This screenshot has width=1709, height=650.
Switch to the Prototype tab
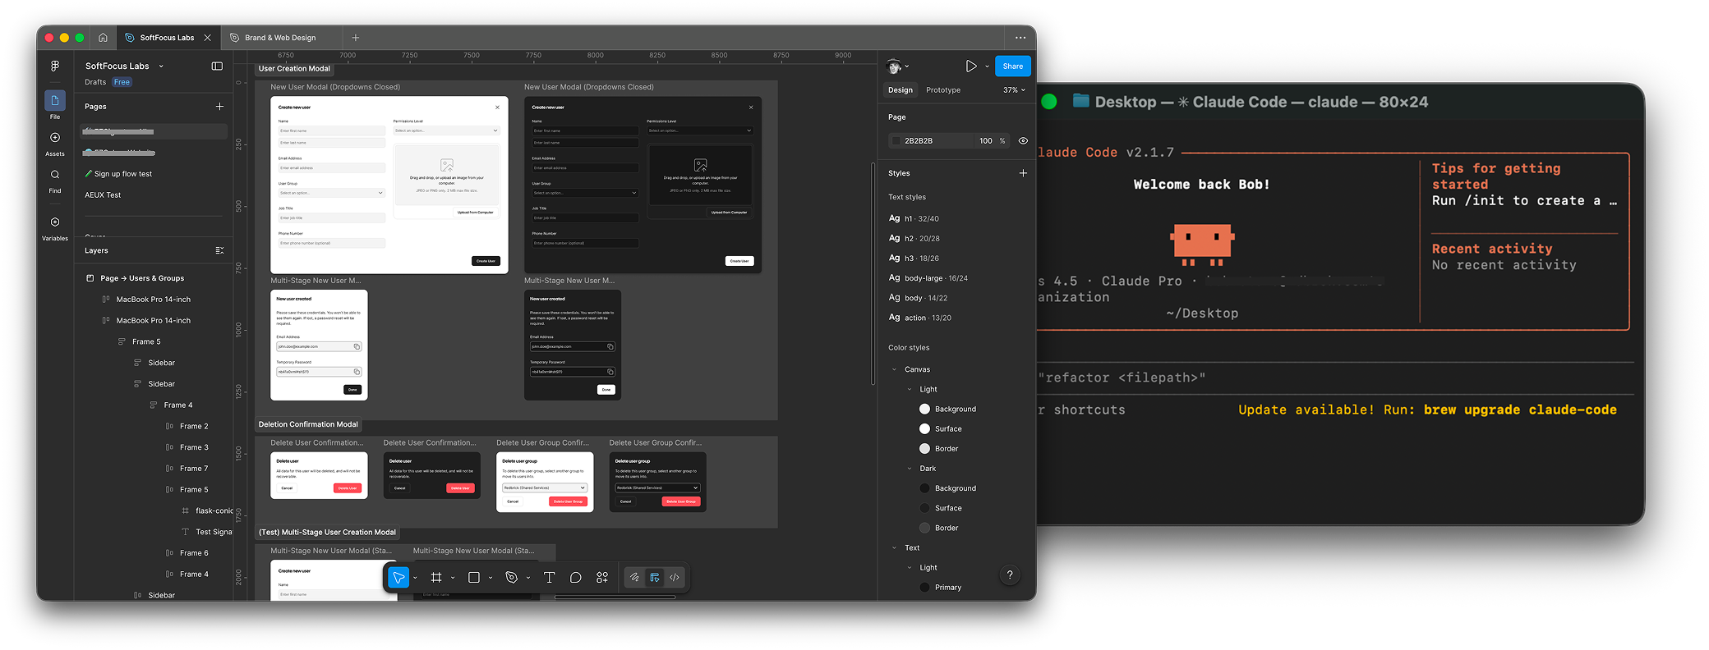942,90
